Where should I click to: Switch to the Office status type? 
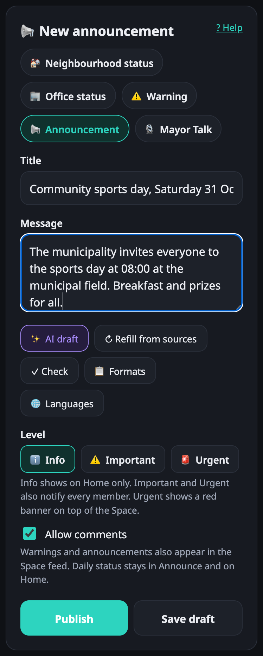(x=68, y=95)
